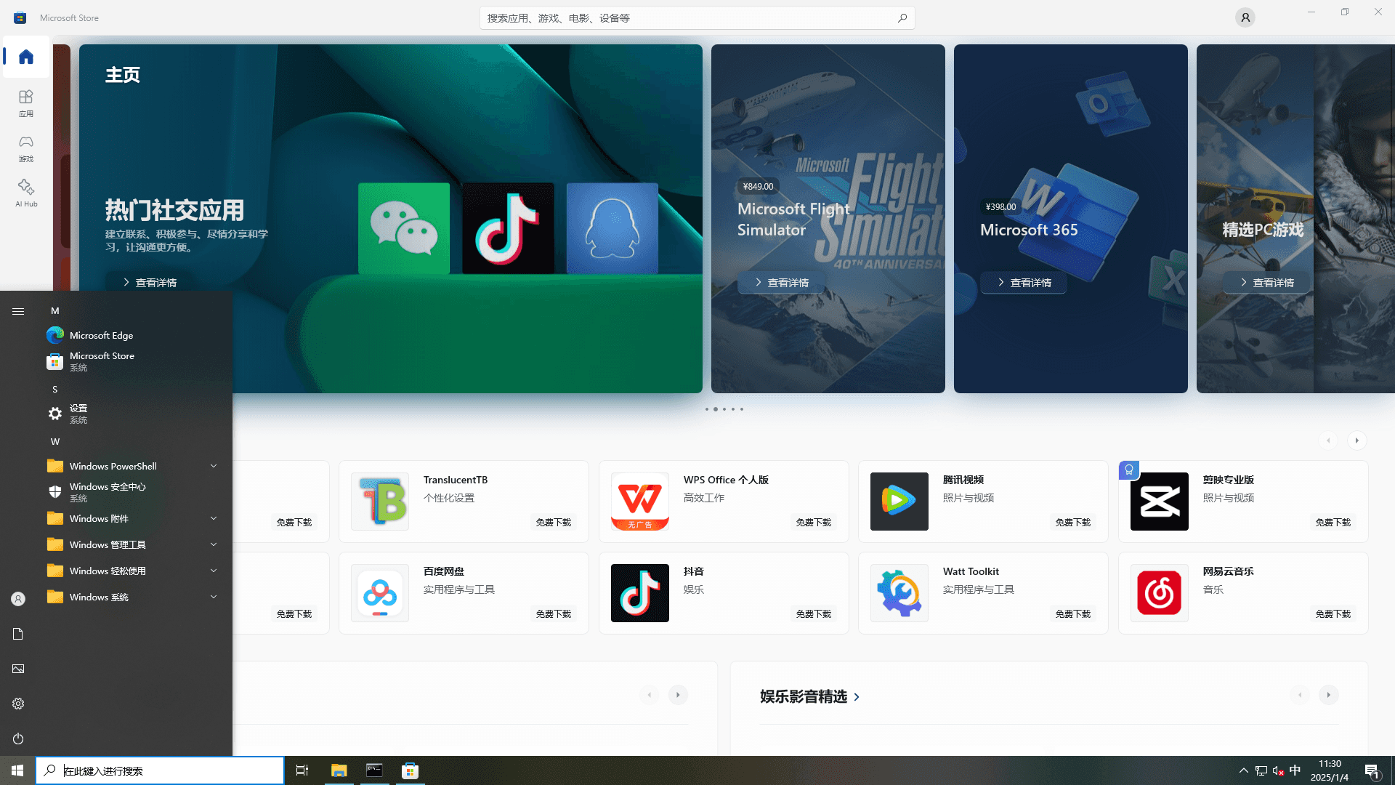This screenshot has width=1395, height=785.
Task: Show hidden tray icons chevron
Action: [x=1243, y=770]
